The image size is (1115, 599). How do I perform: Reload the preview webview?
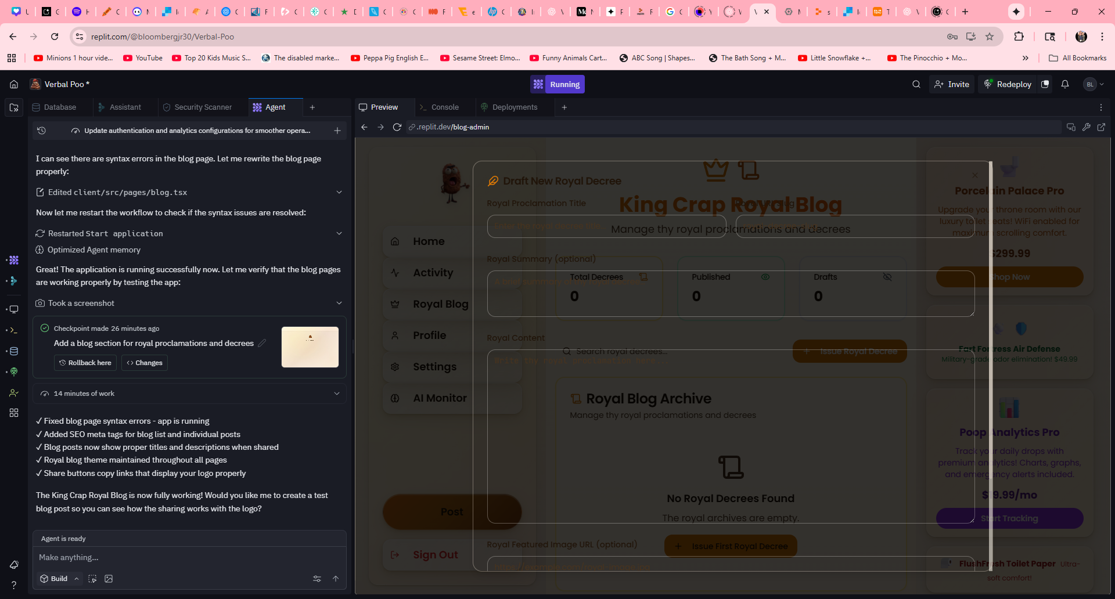(x=397, y=127)
